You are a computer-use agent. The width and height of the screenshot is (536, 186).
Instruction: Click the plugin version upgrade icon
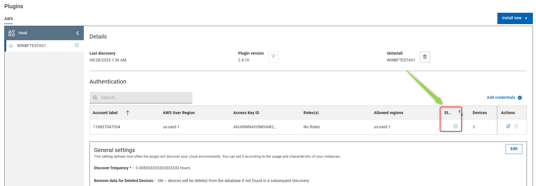pos(273,57)
